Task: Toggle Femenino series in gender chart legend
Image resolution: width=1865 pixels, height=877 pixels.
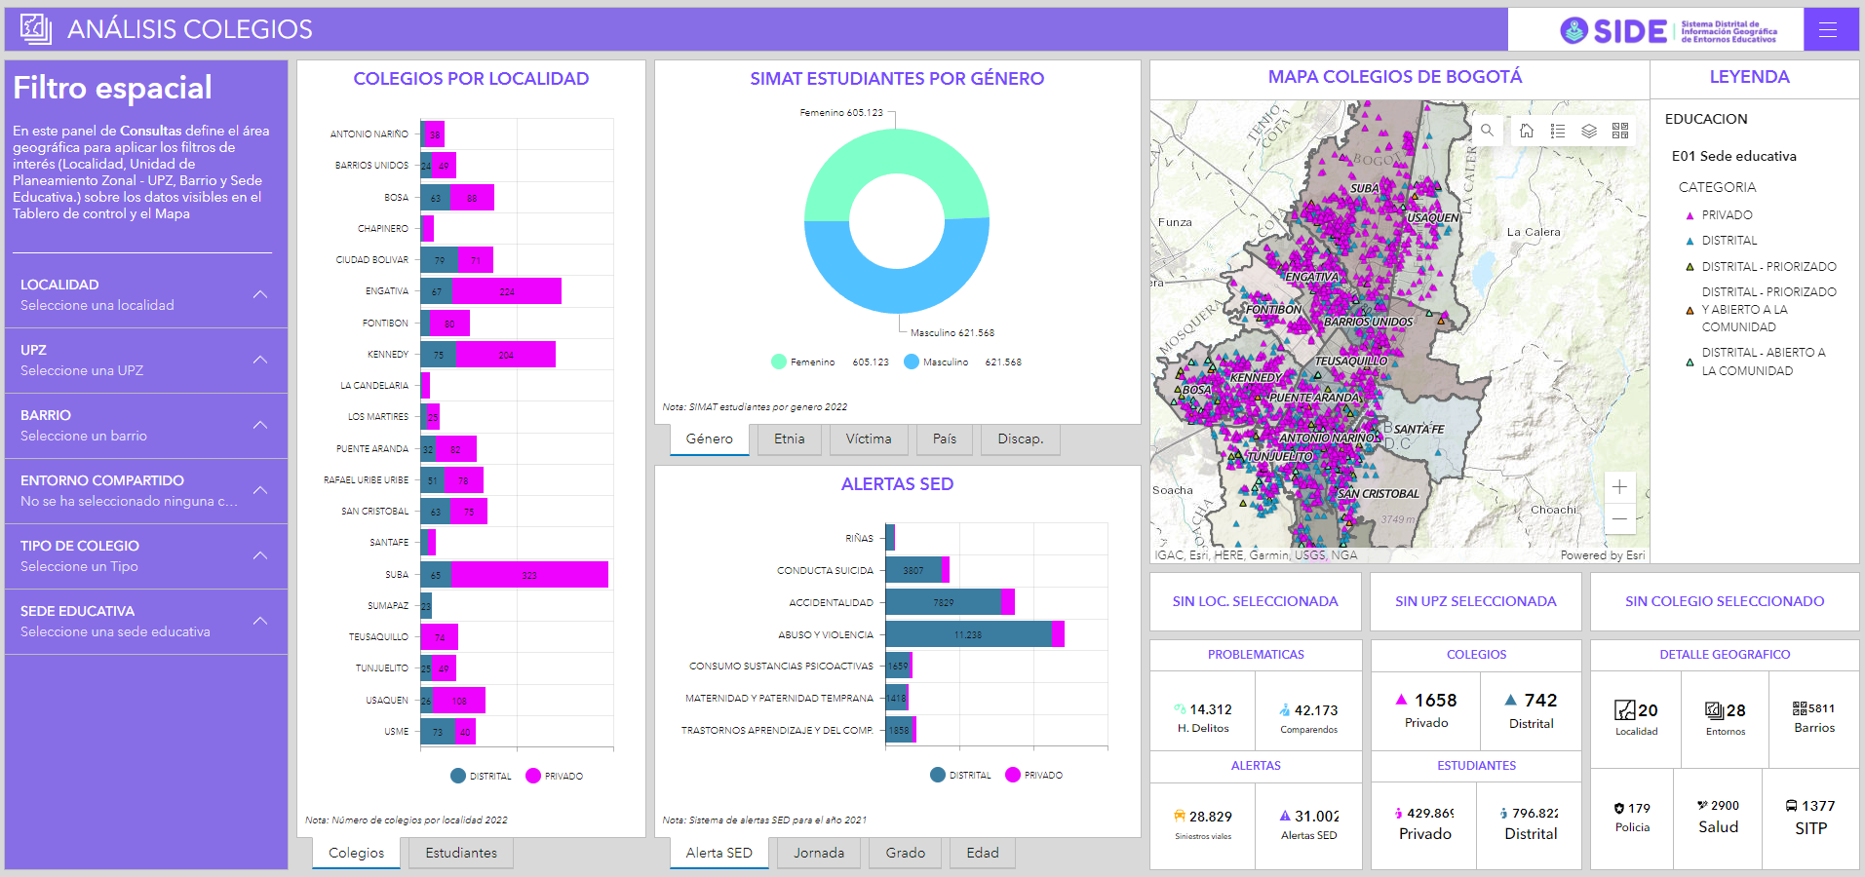Action: click(x=830, y=362)
